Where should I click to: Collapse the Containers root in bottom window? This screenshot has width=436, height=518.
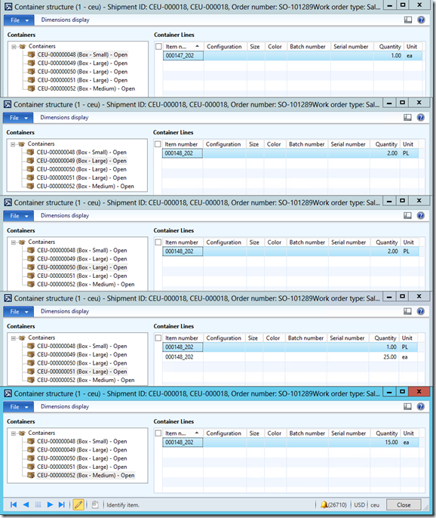(x=14, y=433)
